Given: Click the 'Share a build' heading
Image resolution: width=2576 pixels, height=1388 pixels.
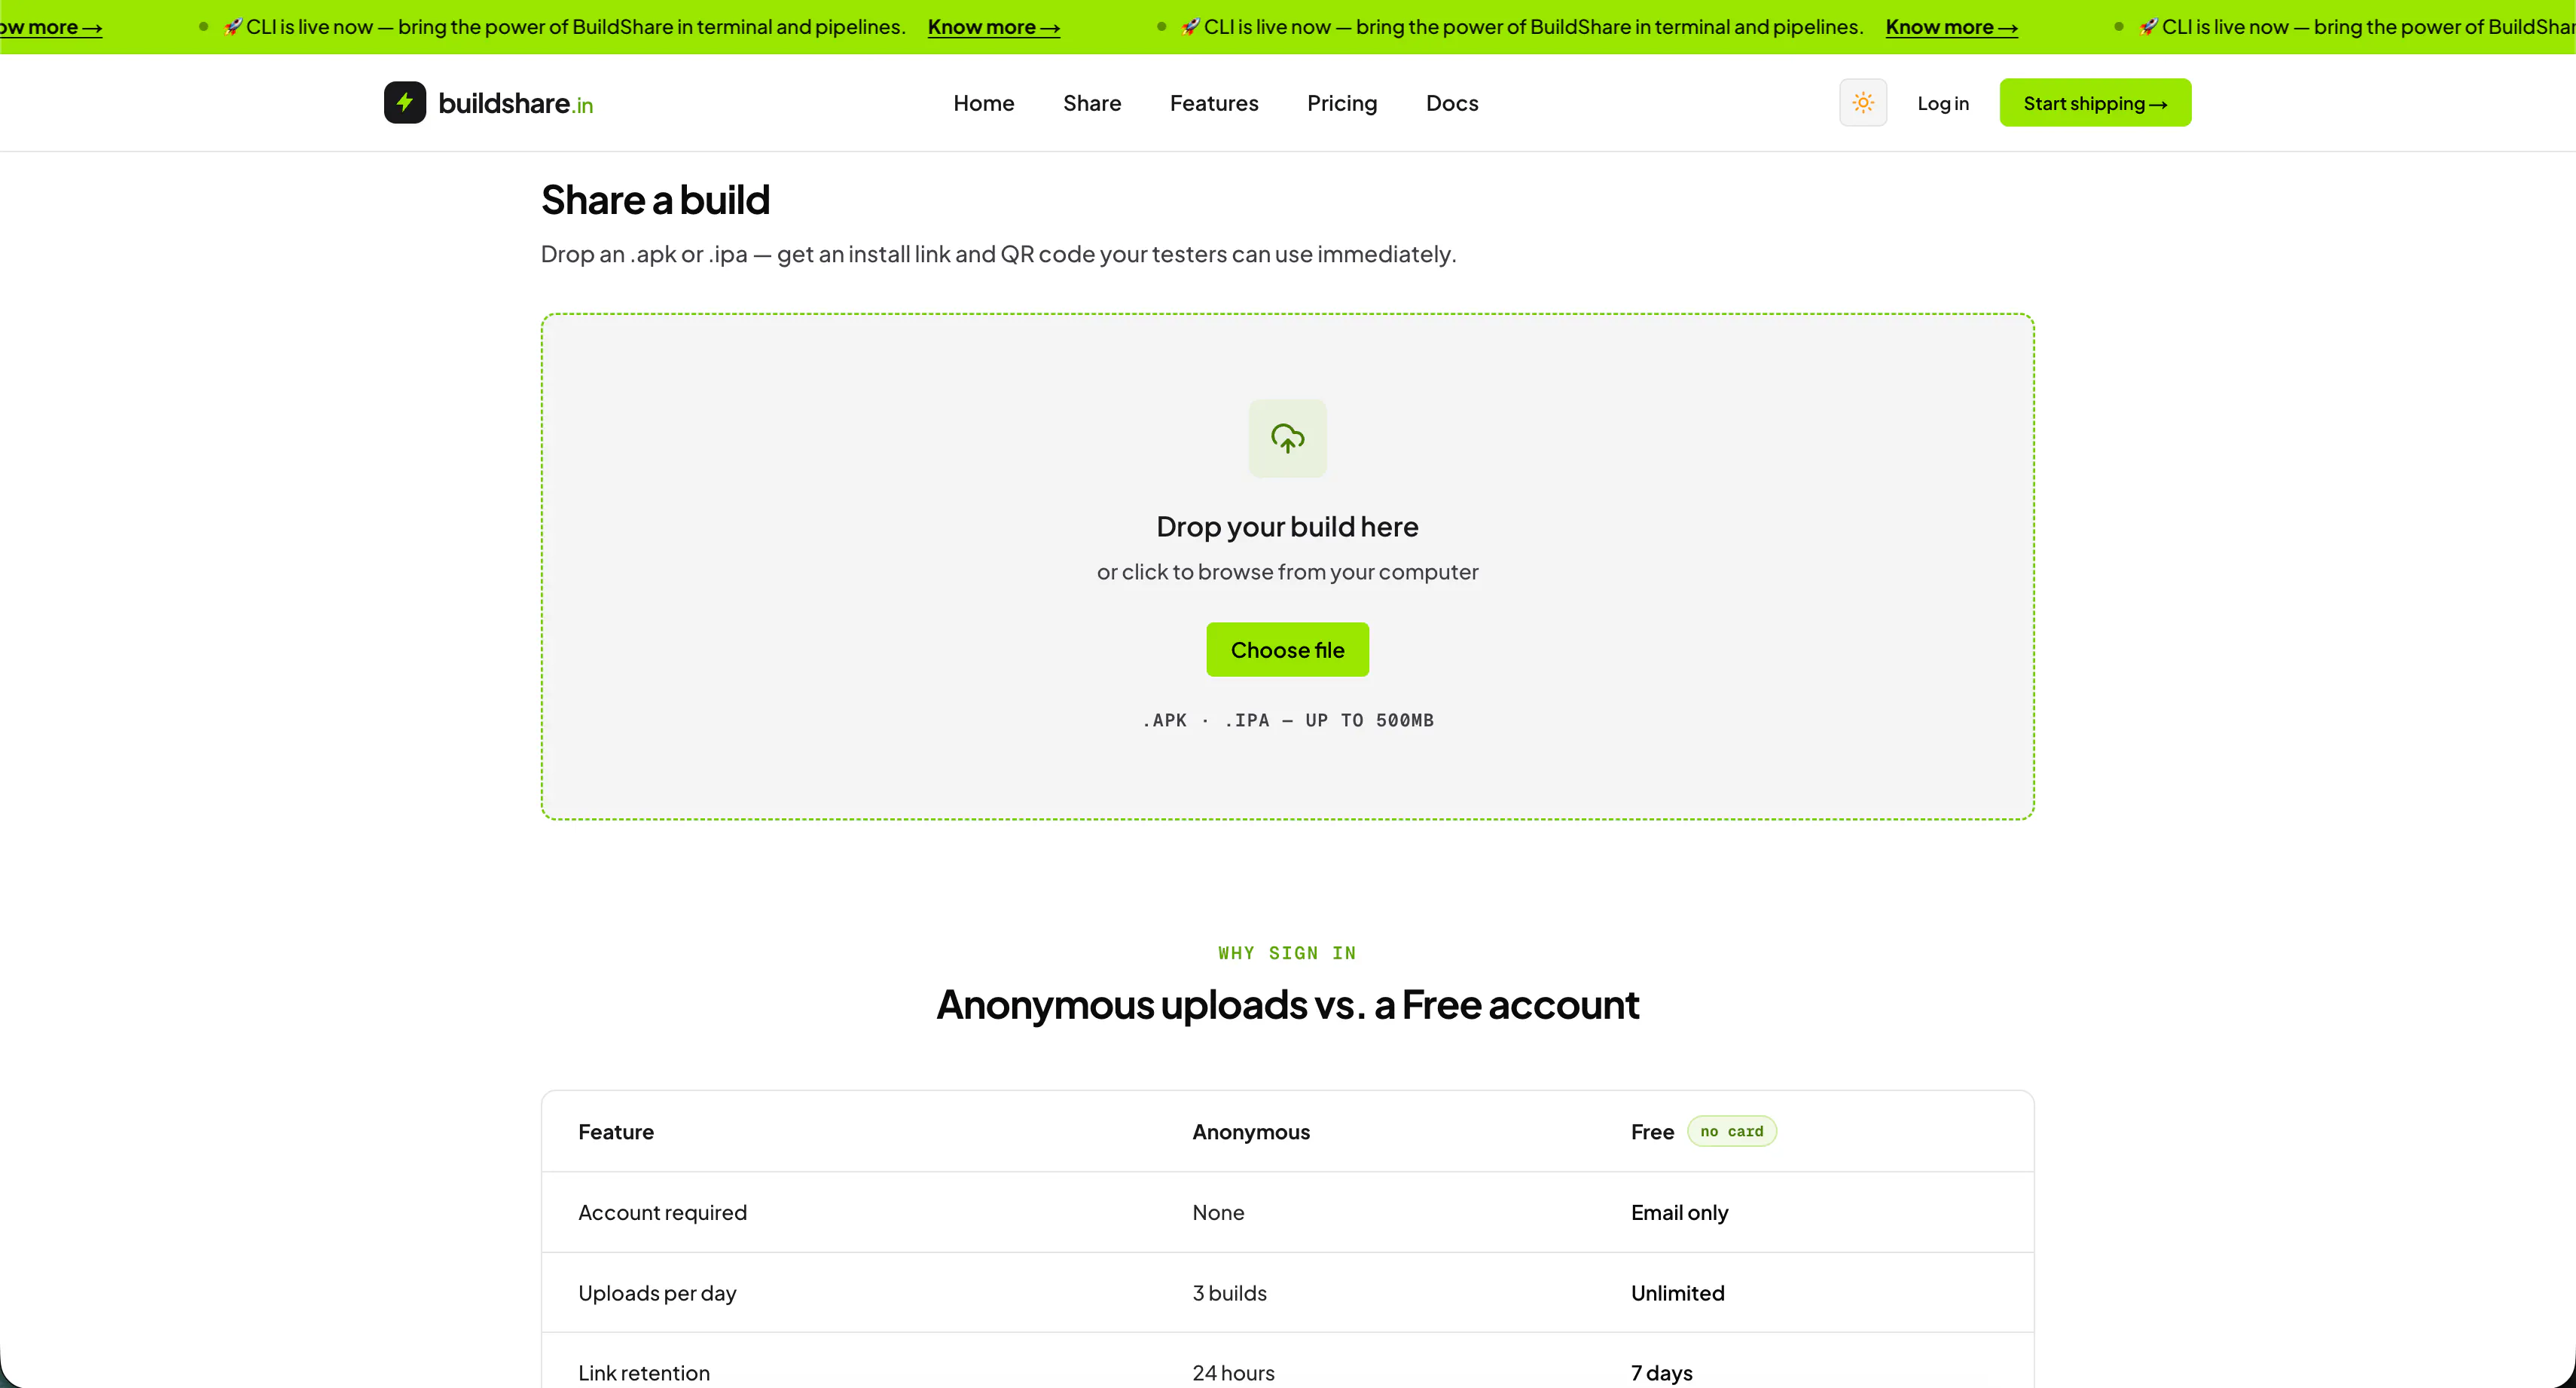Looking at the screenshot, I should 655,200.
